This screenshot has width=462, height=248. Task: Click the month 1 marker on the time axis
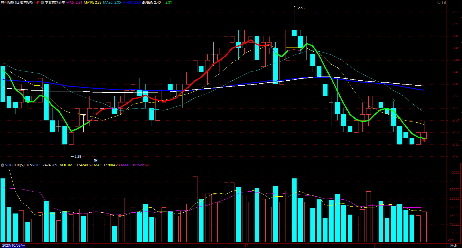point(376,246)
